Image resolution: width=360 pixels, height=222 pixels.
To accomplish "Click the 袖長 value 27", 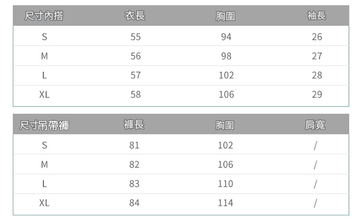I will pyautogui.click(x=317, y=56).
